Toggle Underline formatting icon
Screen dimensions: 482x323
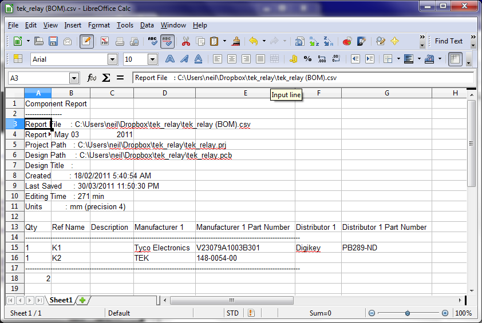click(198, 59)
